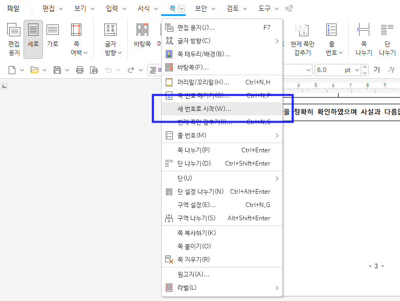This screenshot has width=400, height=301.
Task: Decrease font size with down stepper
Action: [365, 73]
